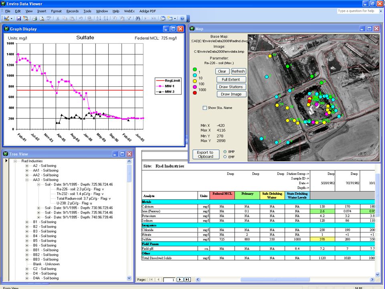Collapse the AA3 - Soil boring node
This screenshot has width=385, height=289.
point(27,180)
